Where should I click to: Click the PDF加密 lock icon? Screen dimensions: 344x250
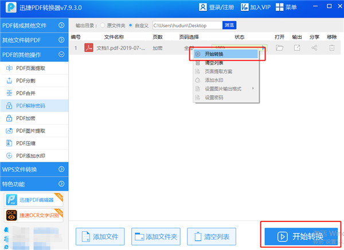pyautogui.click(x=9, y=118)
